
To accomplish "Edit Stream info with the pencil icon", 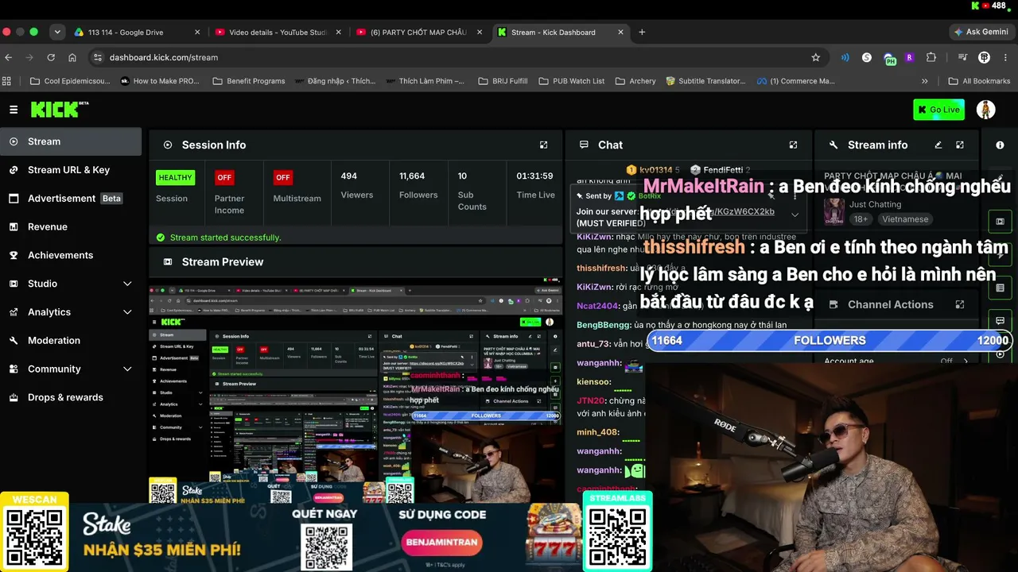I will (x=938, y=145).
